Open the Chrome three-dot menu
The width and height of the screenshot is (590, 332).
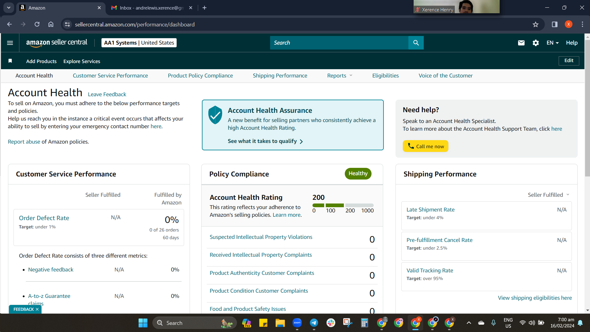click(x=582, y=24)
